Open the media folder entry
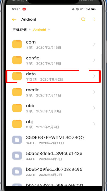This screenshot has width=107, height=191. (54, 92)
